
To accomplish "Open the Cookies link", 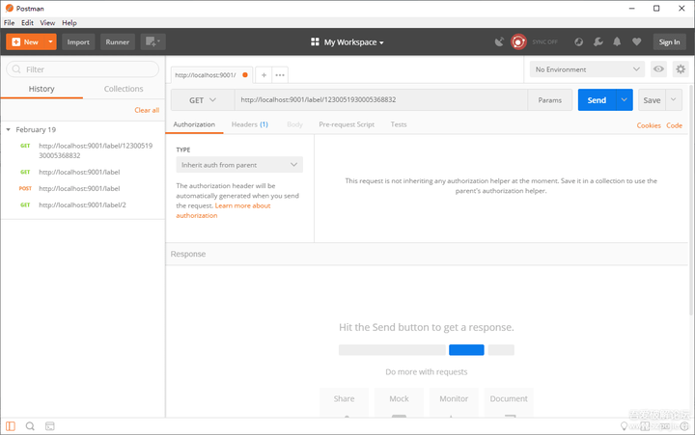I will 649,125.
